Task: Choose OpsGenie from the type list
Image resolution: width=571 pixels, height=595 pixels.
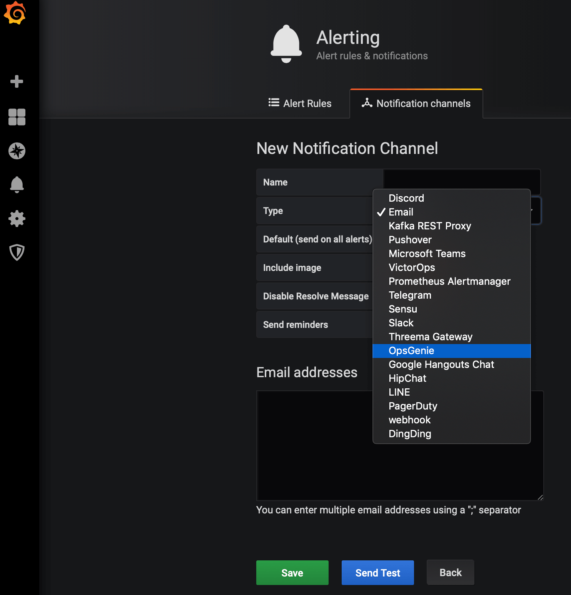Action: point(411,351)
